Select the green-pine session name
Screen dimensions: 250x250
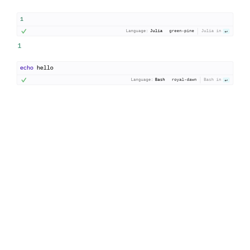point(182,31)
